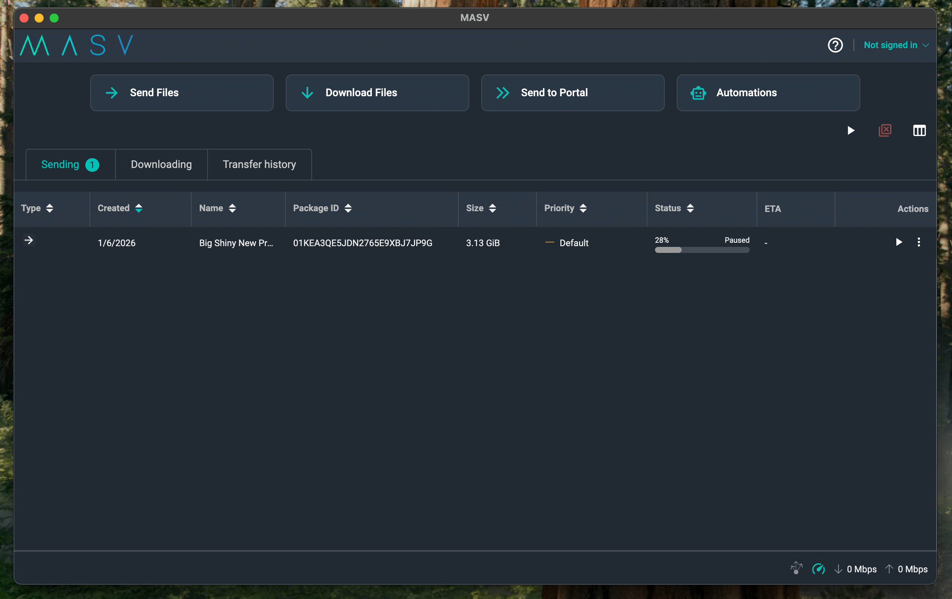Image resolution: width=952 pixels, height=599 pixels.
Task: Click the Send Files button
Action: tap(182, 92)
